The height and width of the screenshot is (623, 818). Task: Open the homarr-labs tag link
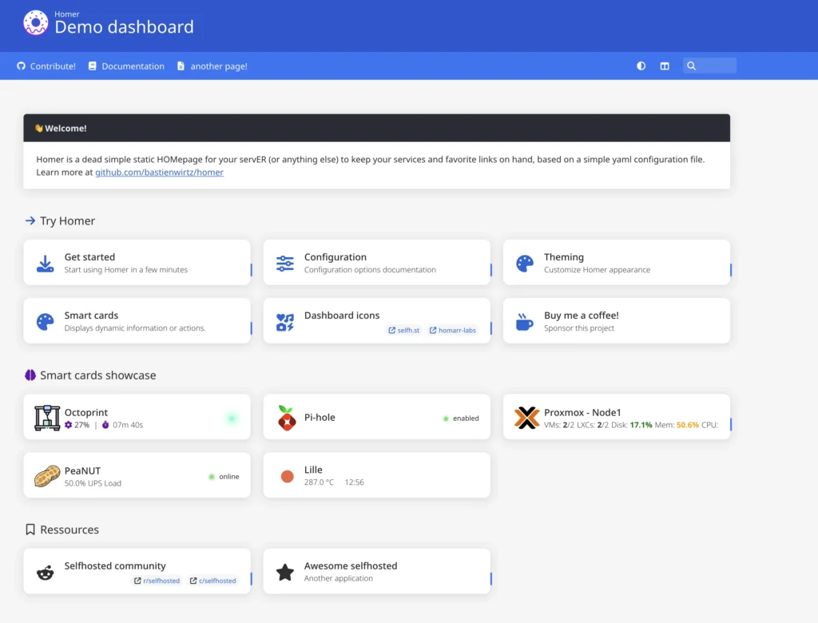[x=454, y=330]
